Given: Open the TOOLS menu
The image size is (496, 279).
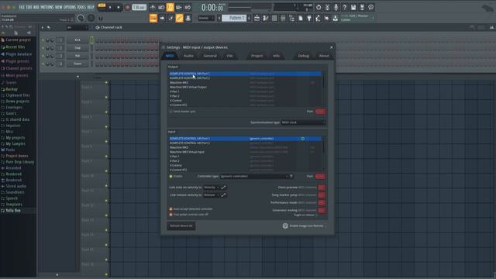Looking at the screenshot, I should pos(81,7).
